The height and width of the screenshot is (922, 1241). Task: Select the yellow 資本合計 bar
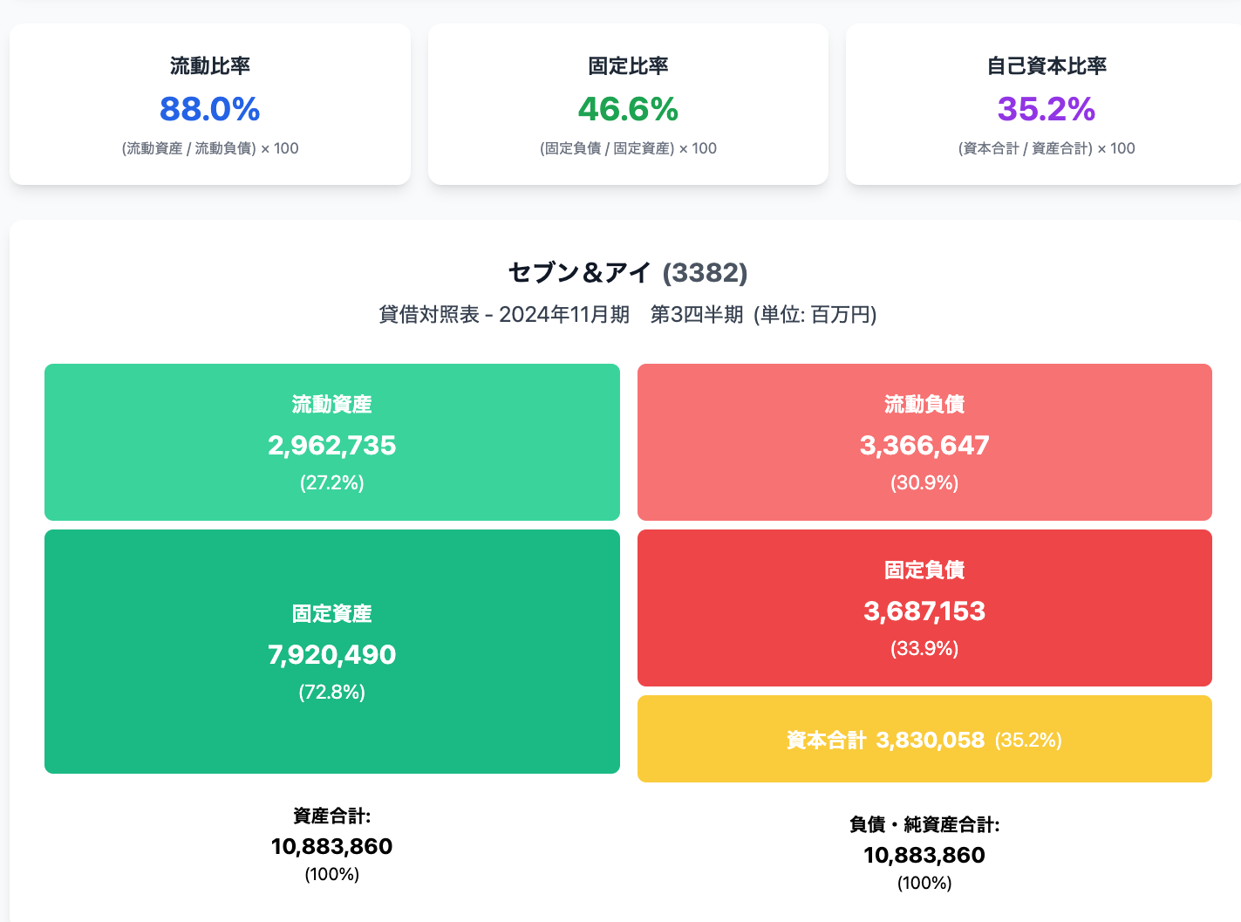924,740
